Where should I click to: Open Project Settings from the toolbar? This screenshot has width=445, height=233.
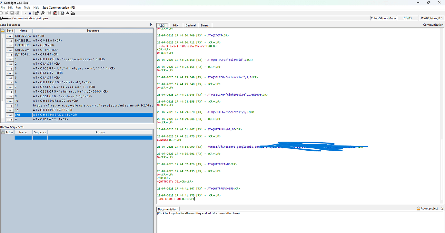pyautogui.click(x=37, y=13)
